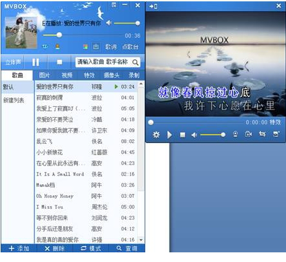Click the 立体声 stereo button
This screenshot has height=262, width=286.
coord(13,62)
